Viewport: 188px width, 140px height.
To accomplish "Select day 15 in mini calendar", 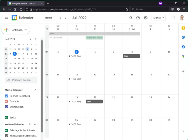I will 27,59.
